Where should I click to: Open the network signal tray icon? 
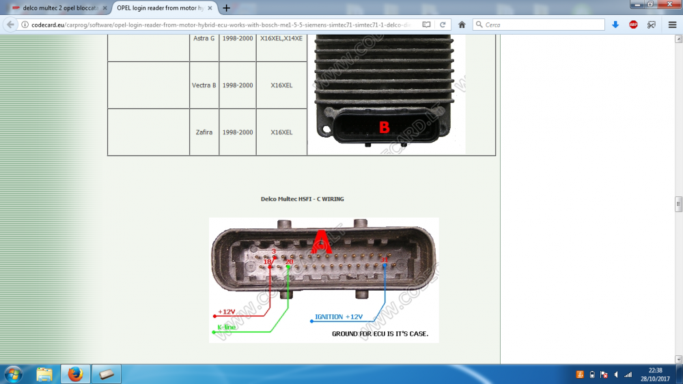tap(628, 374)
